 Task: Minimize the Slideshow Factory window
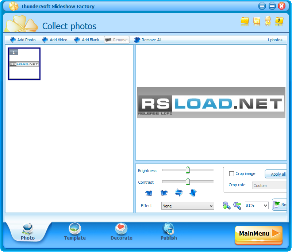tap(262, 6)
